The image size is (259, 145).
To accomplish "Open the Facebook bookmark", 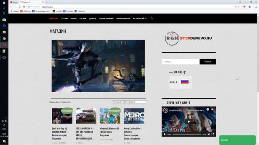I will pos(80,11).
